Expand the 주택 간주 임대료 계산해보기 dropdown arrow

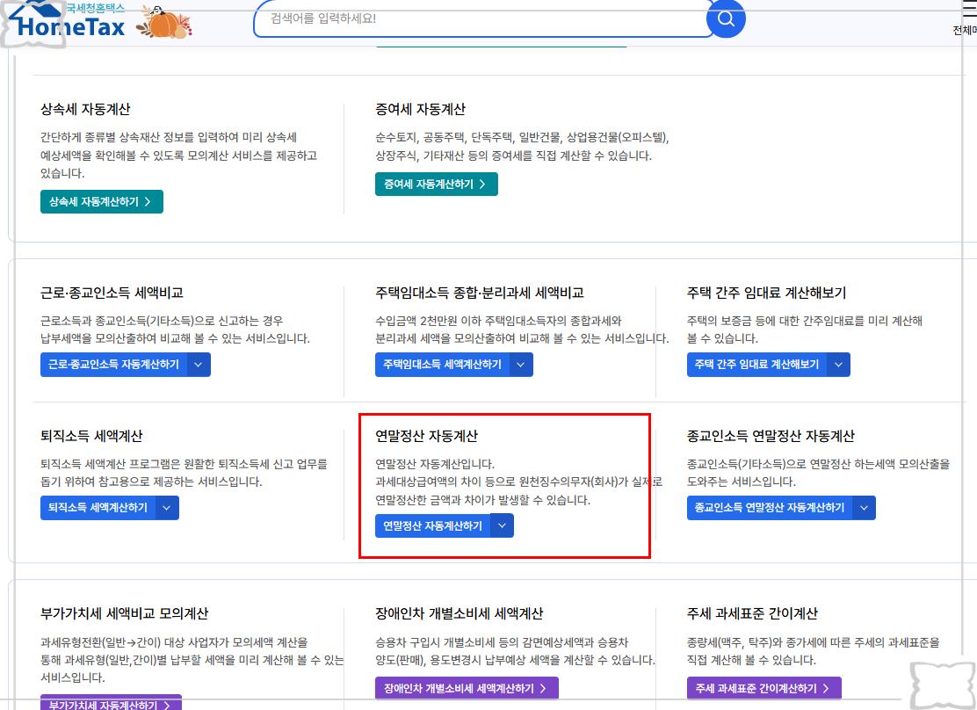pos(839,364)
